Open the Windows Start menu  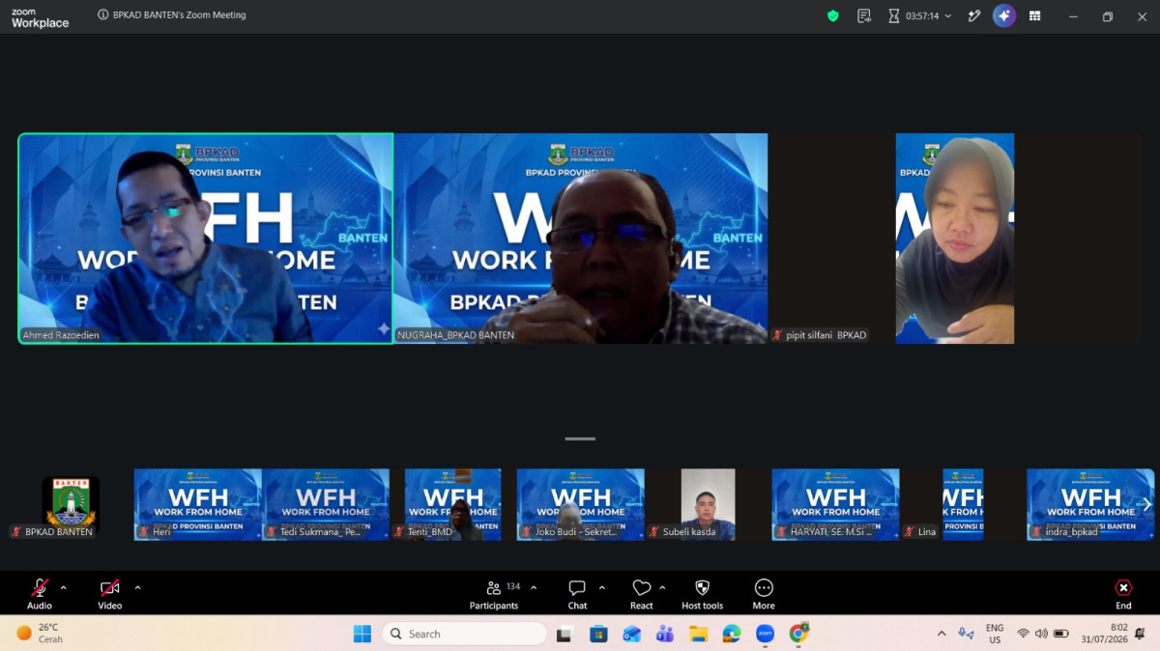[x=362, y=634]
